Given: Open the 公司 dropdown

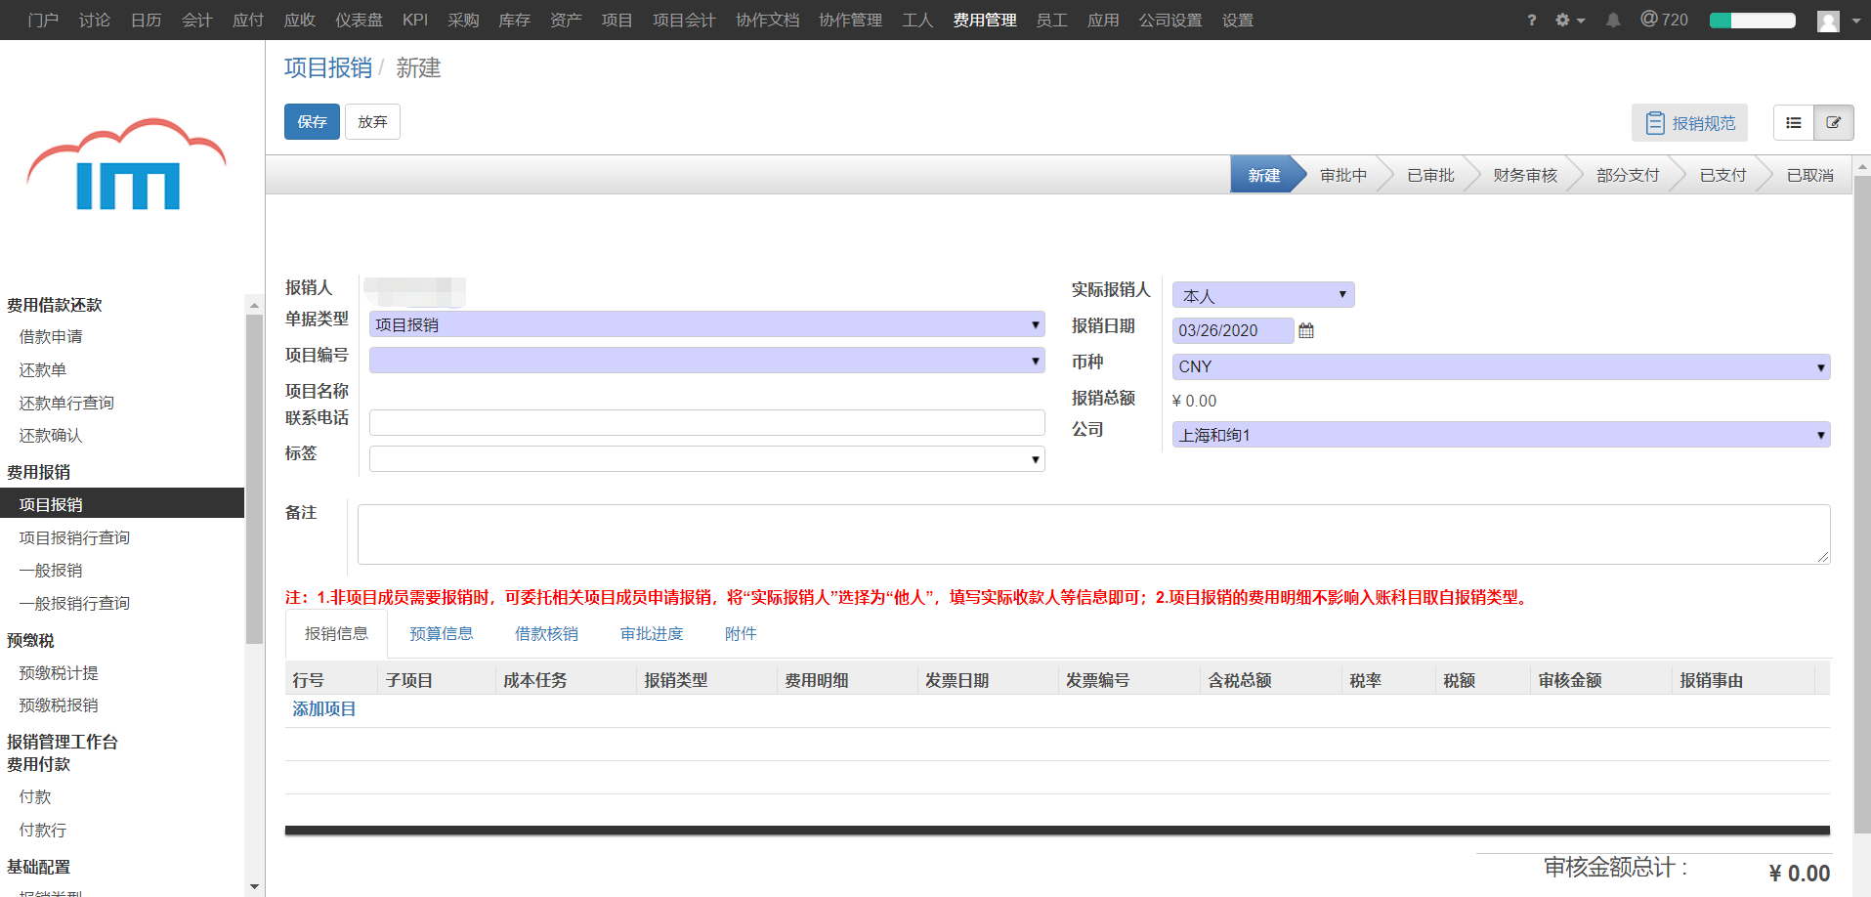Looking at the screenshot, I should click(x=1501, y=435).
